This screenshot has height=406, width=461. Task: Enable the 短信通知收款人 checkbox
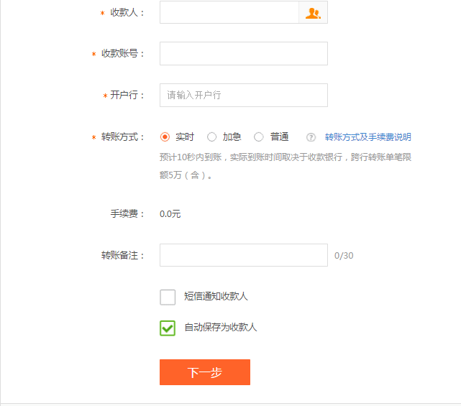pos(168,297)
